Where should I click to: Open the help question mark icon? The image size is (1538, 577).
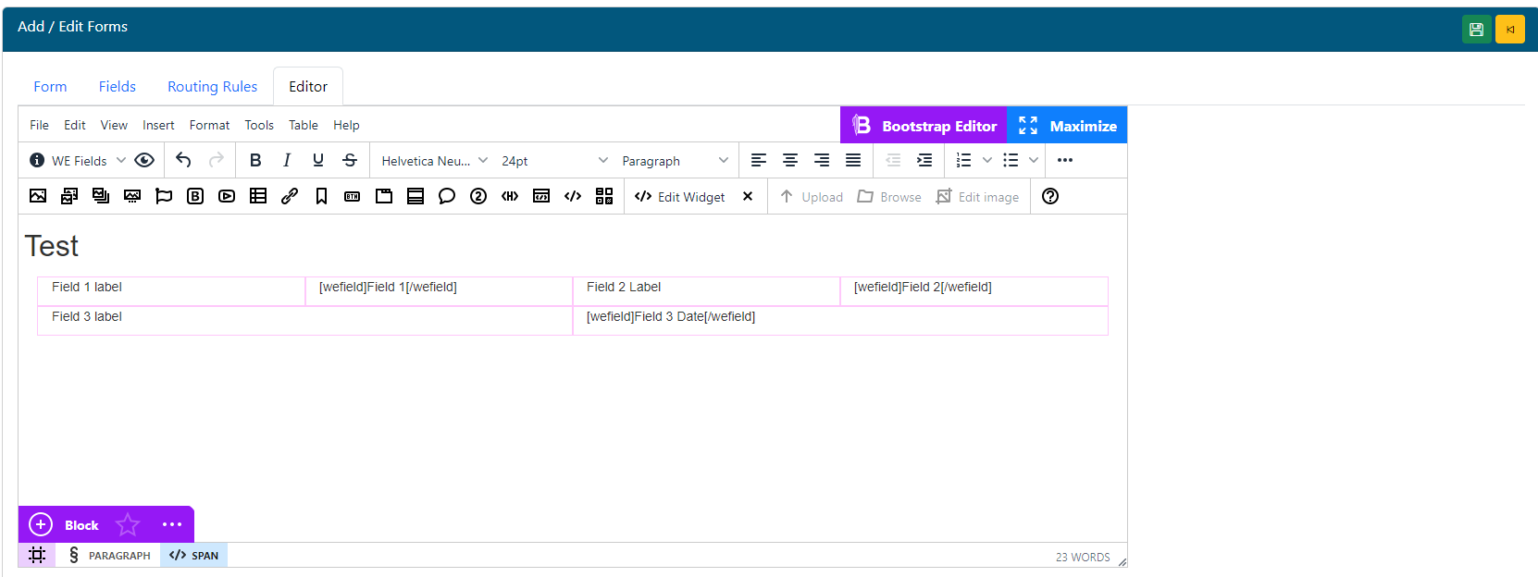(x=1050, y=196)
